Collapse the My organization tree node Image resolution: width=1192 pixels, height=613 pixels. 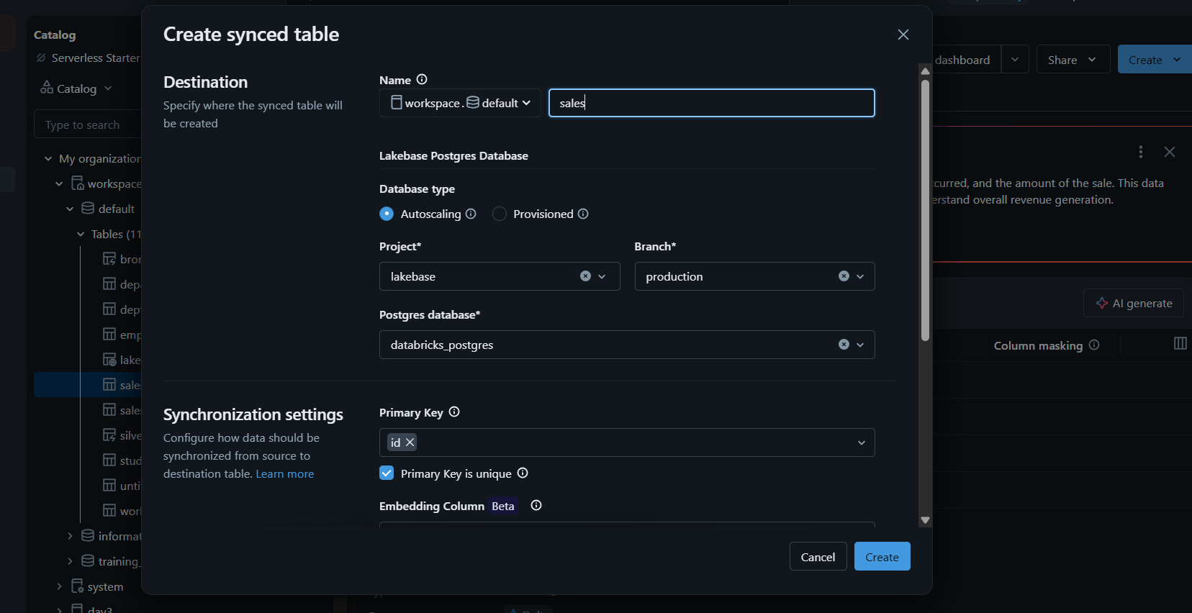click(48, 158)
